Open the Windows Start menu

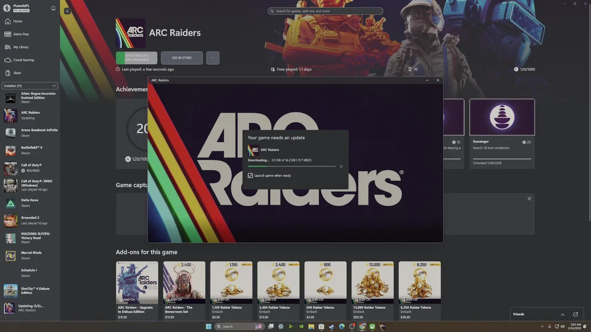coord(208,326)
